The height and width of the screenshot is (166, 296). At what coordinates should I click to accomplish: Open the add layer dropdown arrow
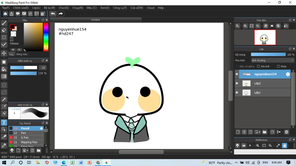[259, 132]
